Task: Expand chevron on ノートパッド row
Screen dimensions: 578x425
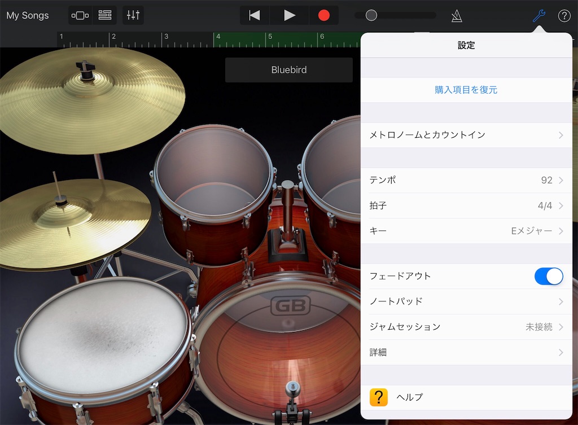Action: (561, 302)
